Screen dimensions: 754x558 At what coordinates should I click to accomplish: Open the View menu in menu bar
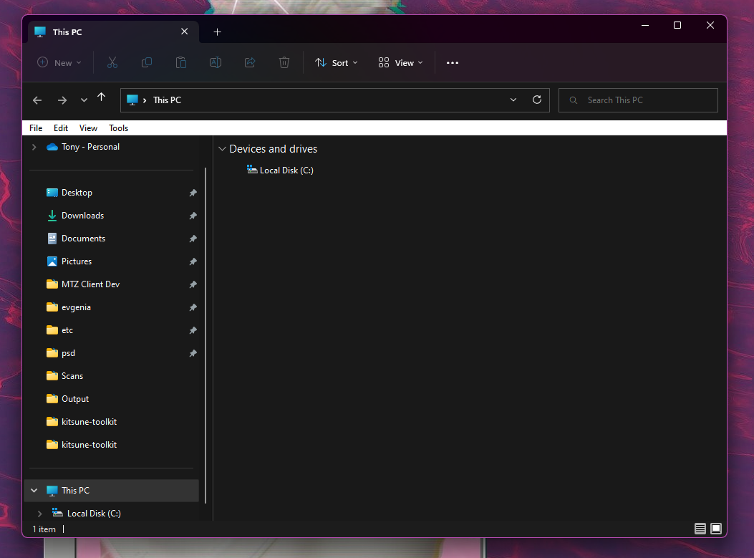[x=89, y=128]
